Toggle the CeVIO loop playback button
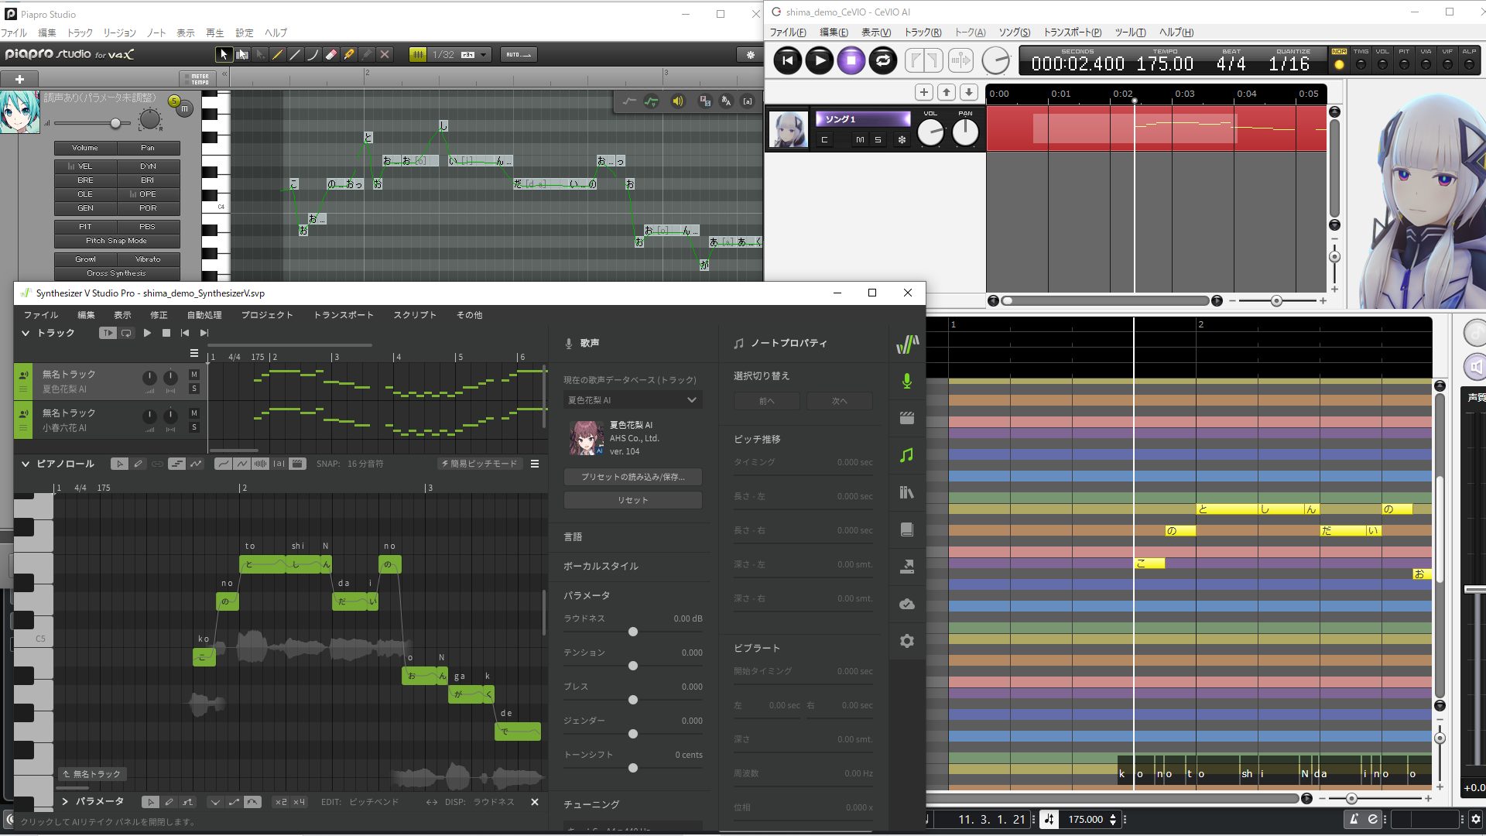The height and width of the screenshot is (836, 1486). (x=883, y=60)
